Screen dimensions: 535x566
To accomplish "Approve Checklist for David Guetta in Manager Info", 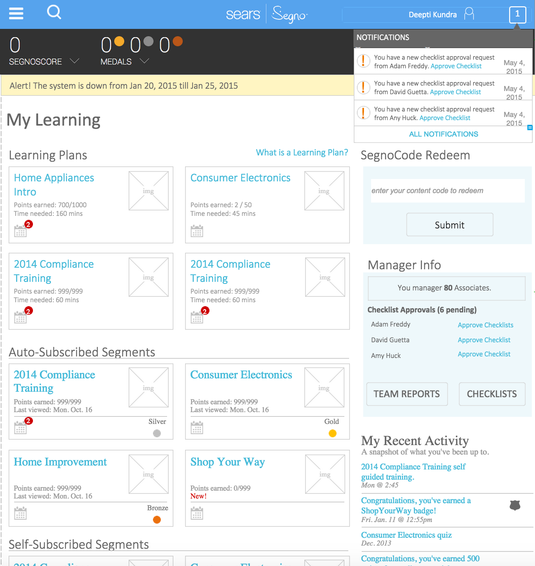I will click(484, 340).
